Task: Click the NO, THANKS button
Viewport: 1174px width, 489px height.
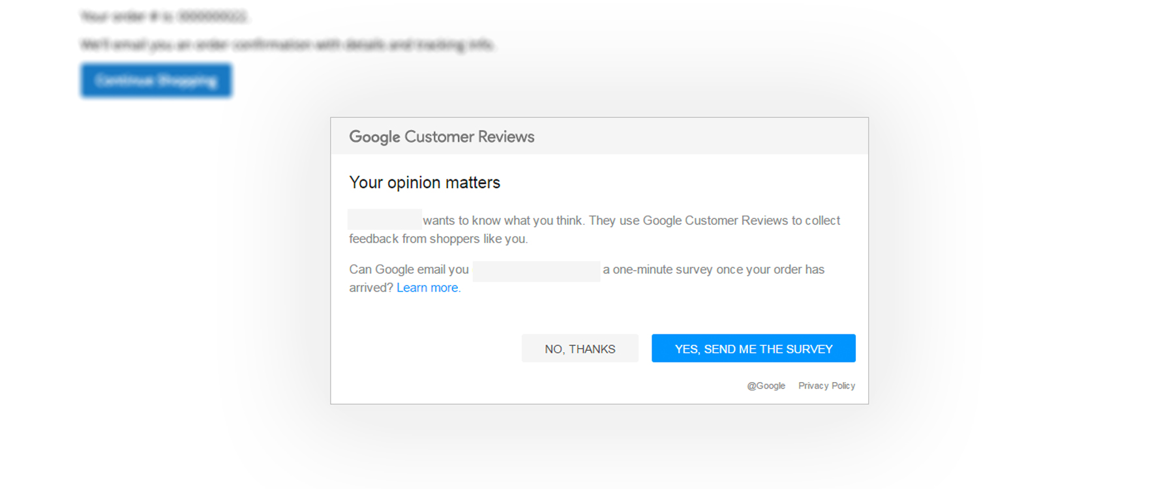Action: [580, 349]
